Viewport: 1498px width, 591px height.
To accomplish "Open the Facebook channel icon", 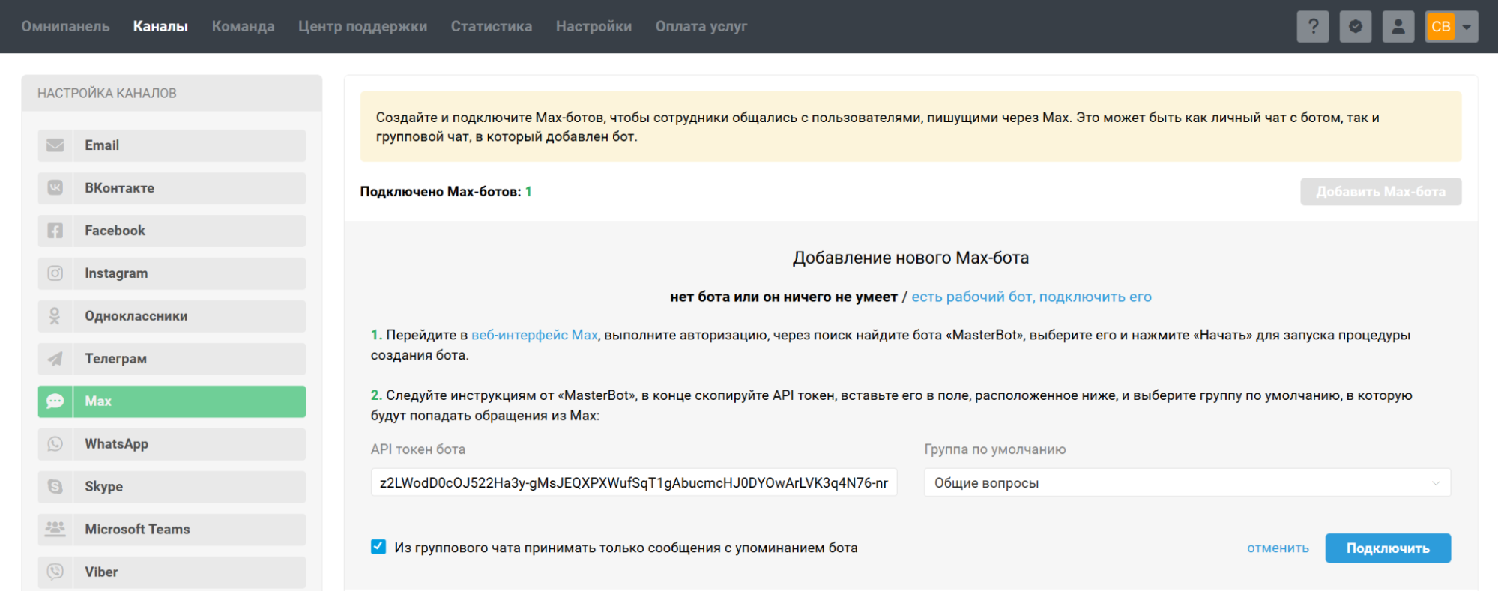I will tap(55, 231).
